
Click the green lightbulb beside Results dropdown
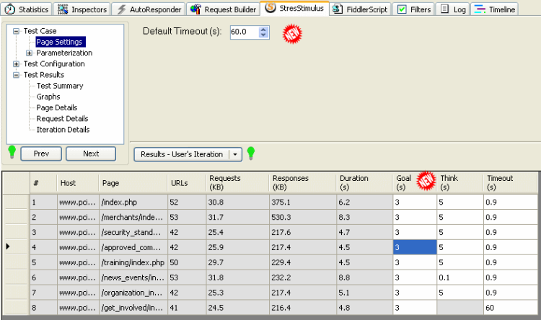pyautogui.click(x=251, y=153)
